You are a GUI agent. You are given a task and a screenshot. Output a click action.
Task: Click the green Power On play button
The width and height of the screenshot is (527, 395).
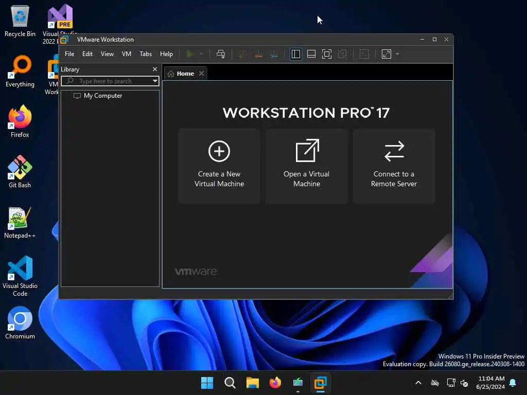(190, 54)
